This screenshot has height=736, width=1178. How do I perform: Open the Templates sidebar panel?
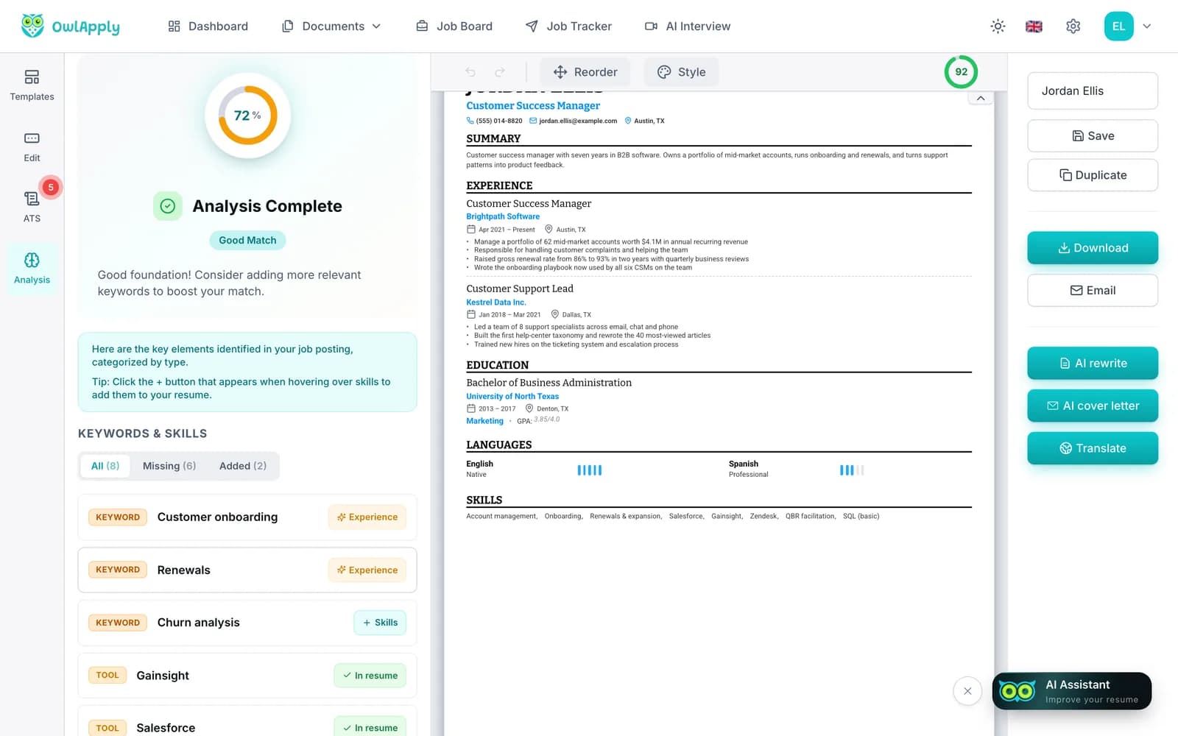point(32,85)
